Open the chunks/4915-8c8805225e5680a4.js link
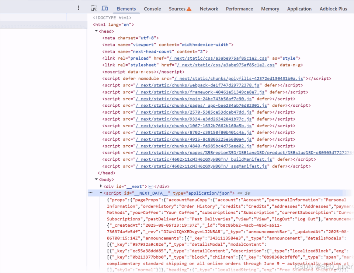 pos(194,139)
